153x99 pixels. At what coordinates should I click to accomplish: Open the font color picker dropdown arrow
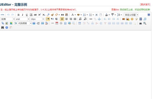[x=75, y=15]
